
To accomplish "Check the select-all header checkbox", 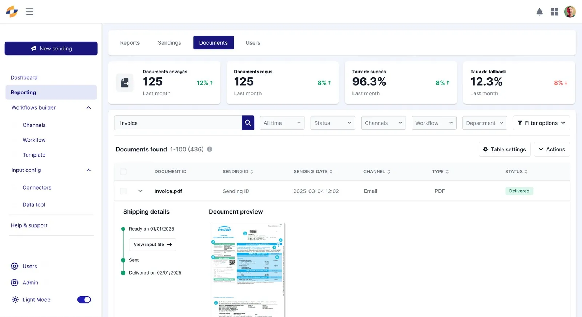I will pos(123,172).
